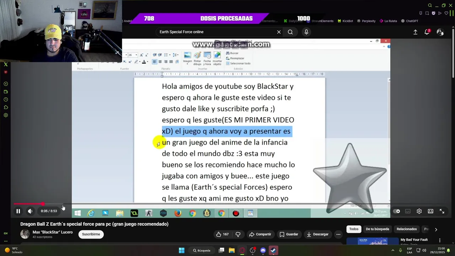Screen dimensions: 455x256
Task: Open File Explorer from the taskbar
Action: 231,250
